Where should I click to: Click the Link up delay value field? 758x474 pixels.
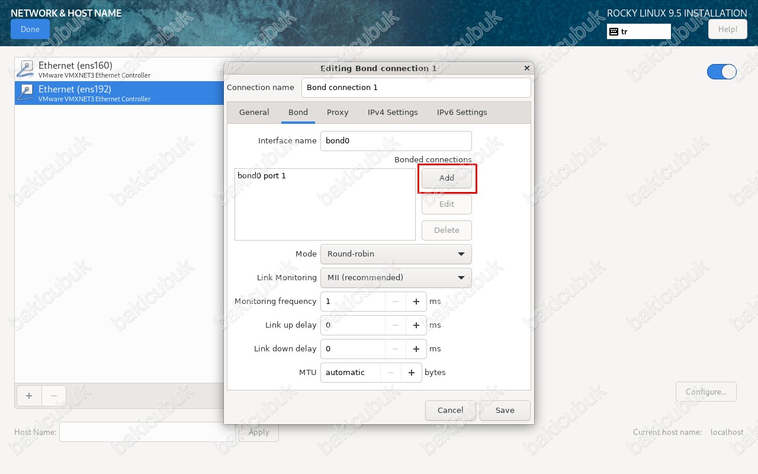click(x=352, y=325)
